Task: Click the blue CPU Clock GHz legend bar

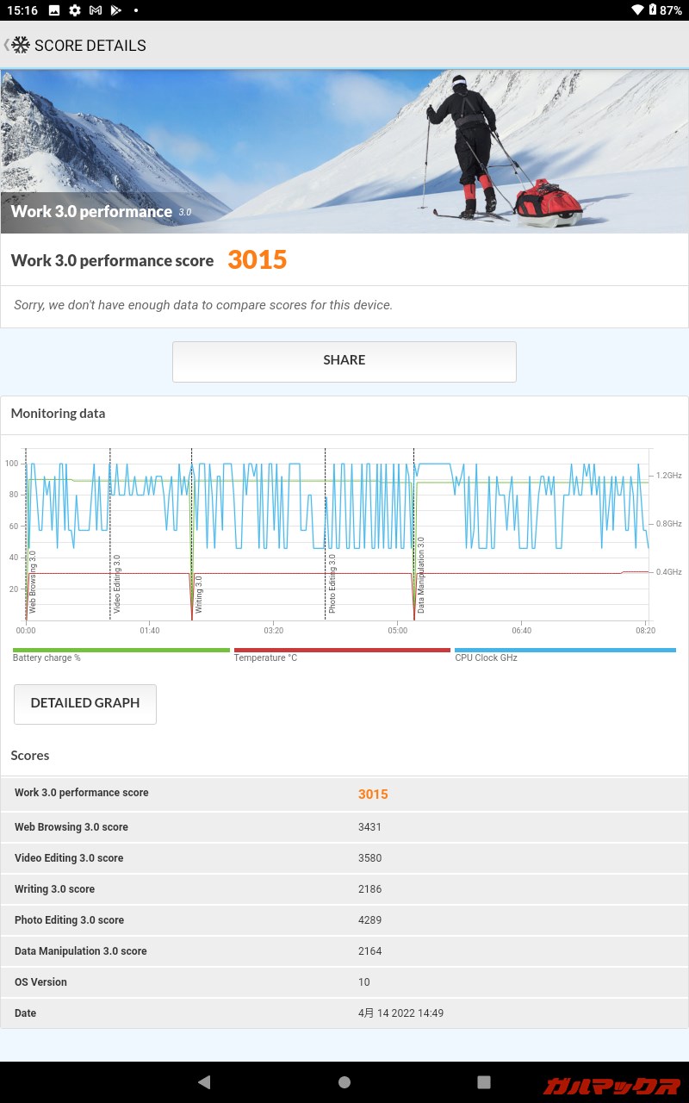Action: pos(565,651)
